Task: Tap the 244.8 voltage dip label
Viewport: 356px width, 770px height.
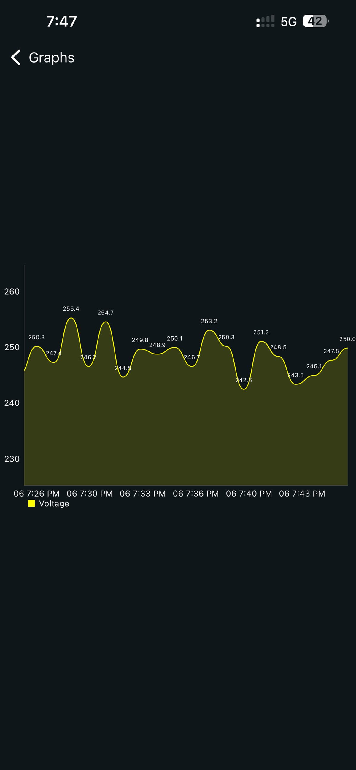Action: pos(123,368)
